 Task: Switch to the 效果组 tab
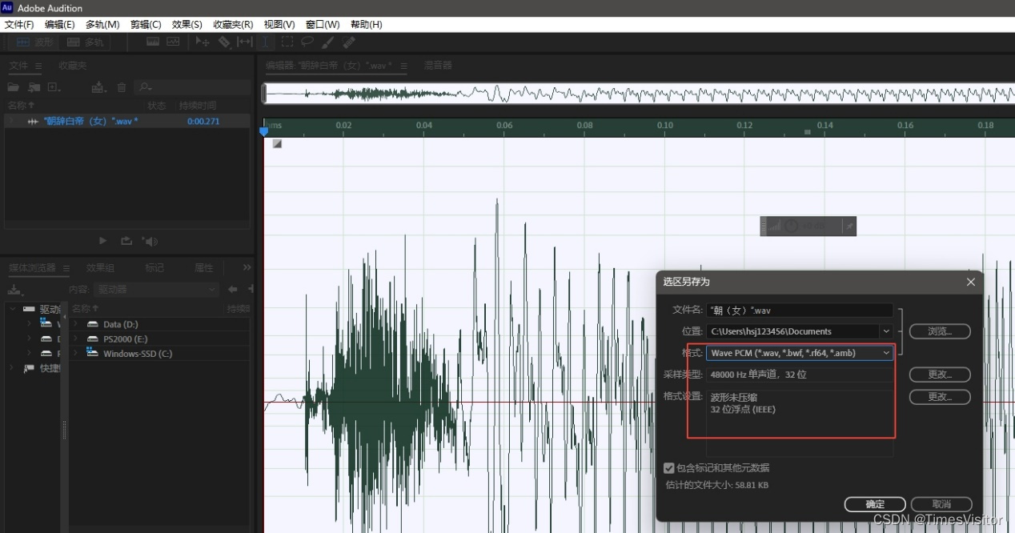click(x=100, y=268)
